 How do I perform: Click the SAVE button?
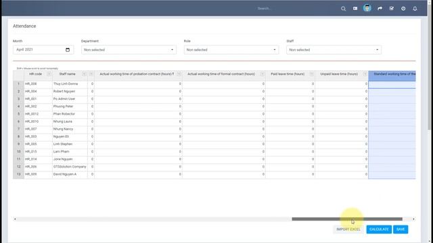[x=401, y=230]
